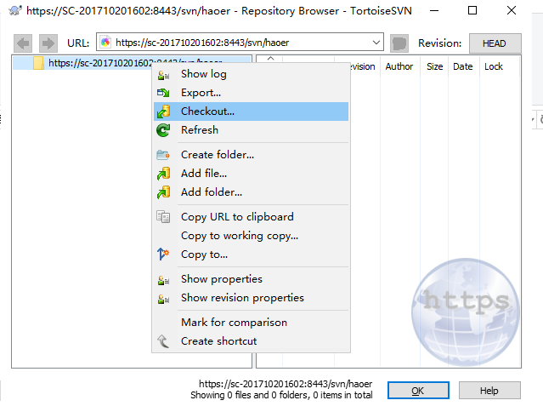Click the colorful site icon in the URL box

click(x=105, y=43)
